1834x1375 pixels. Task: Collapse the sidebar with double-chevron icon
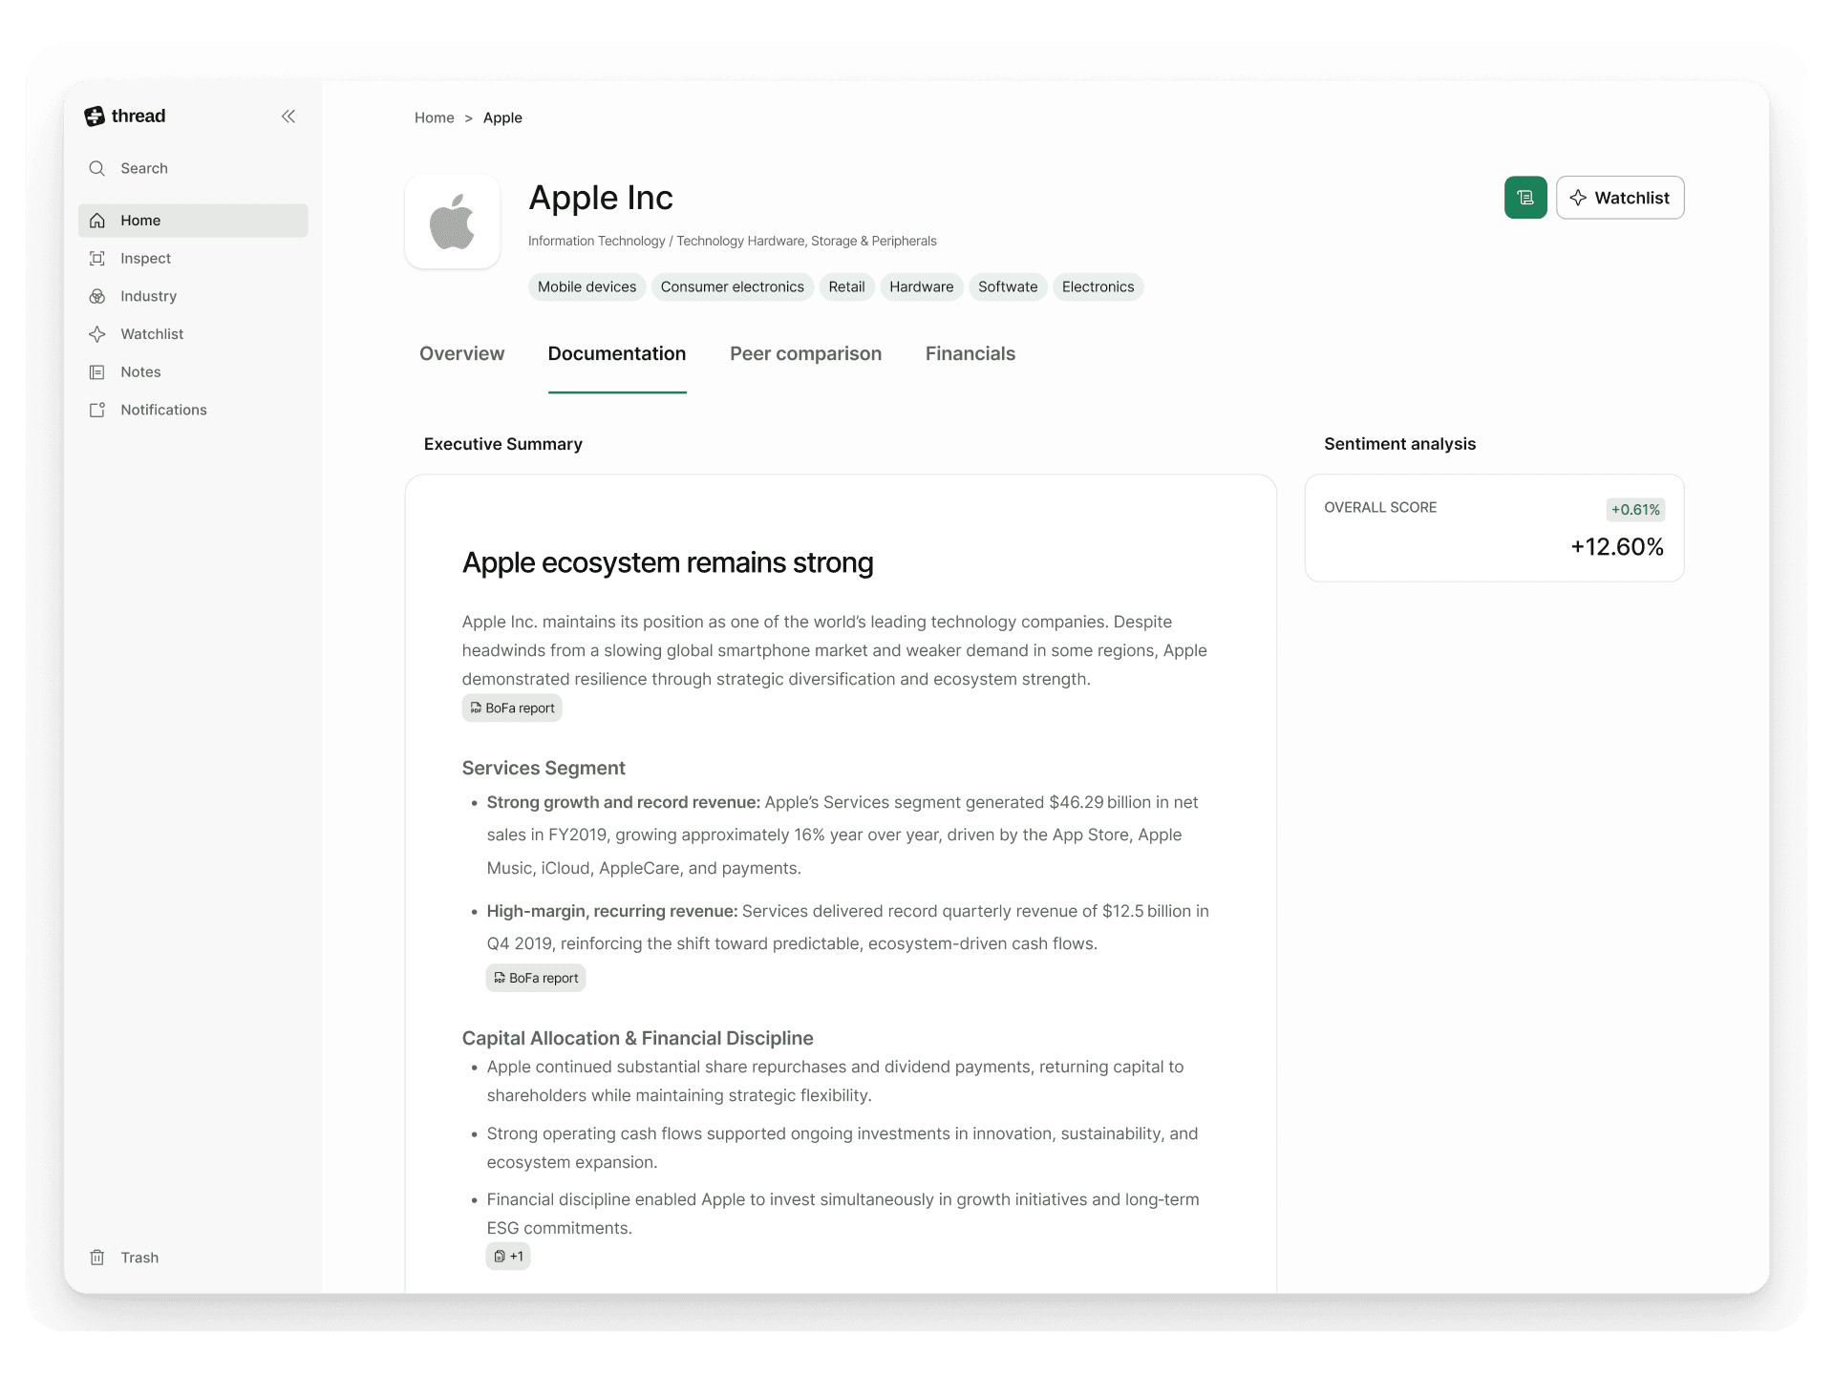point(288,116)
